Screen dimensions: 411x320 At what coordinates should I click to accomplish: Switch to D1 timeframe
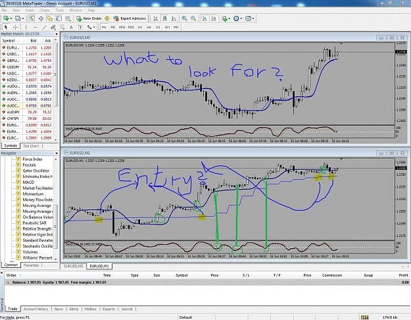[x=158, y=27]
